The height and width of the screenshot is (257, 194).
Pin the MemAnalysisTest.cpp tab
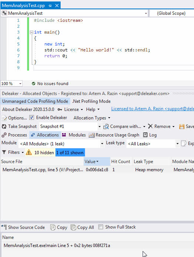coord(50,6)
